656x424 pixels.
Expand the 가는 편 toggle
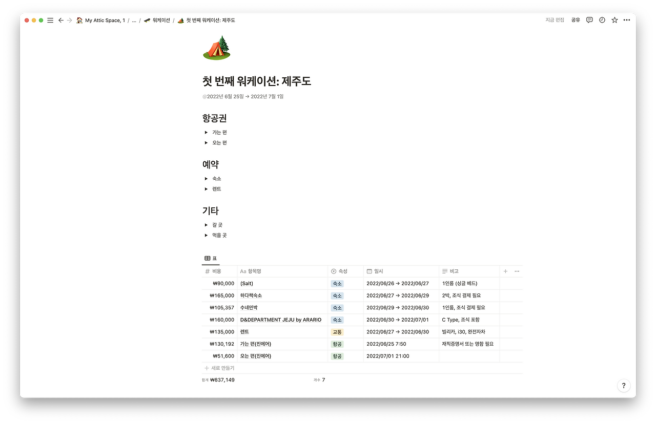[x=207, y=132]
